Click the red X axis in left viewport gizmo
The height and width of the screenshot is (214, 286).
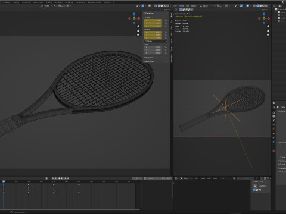(139, 18)
